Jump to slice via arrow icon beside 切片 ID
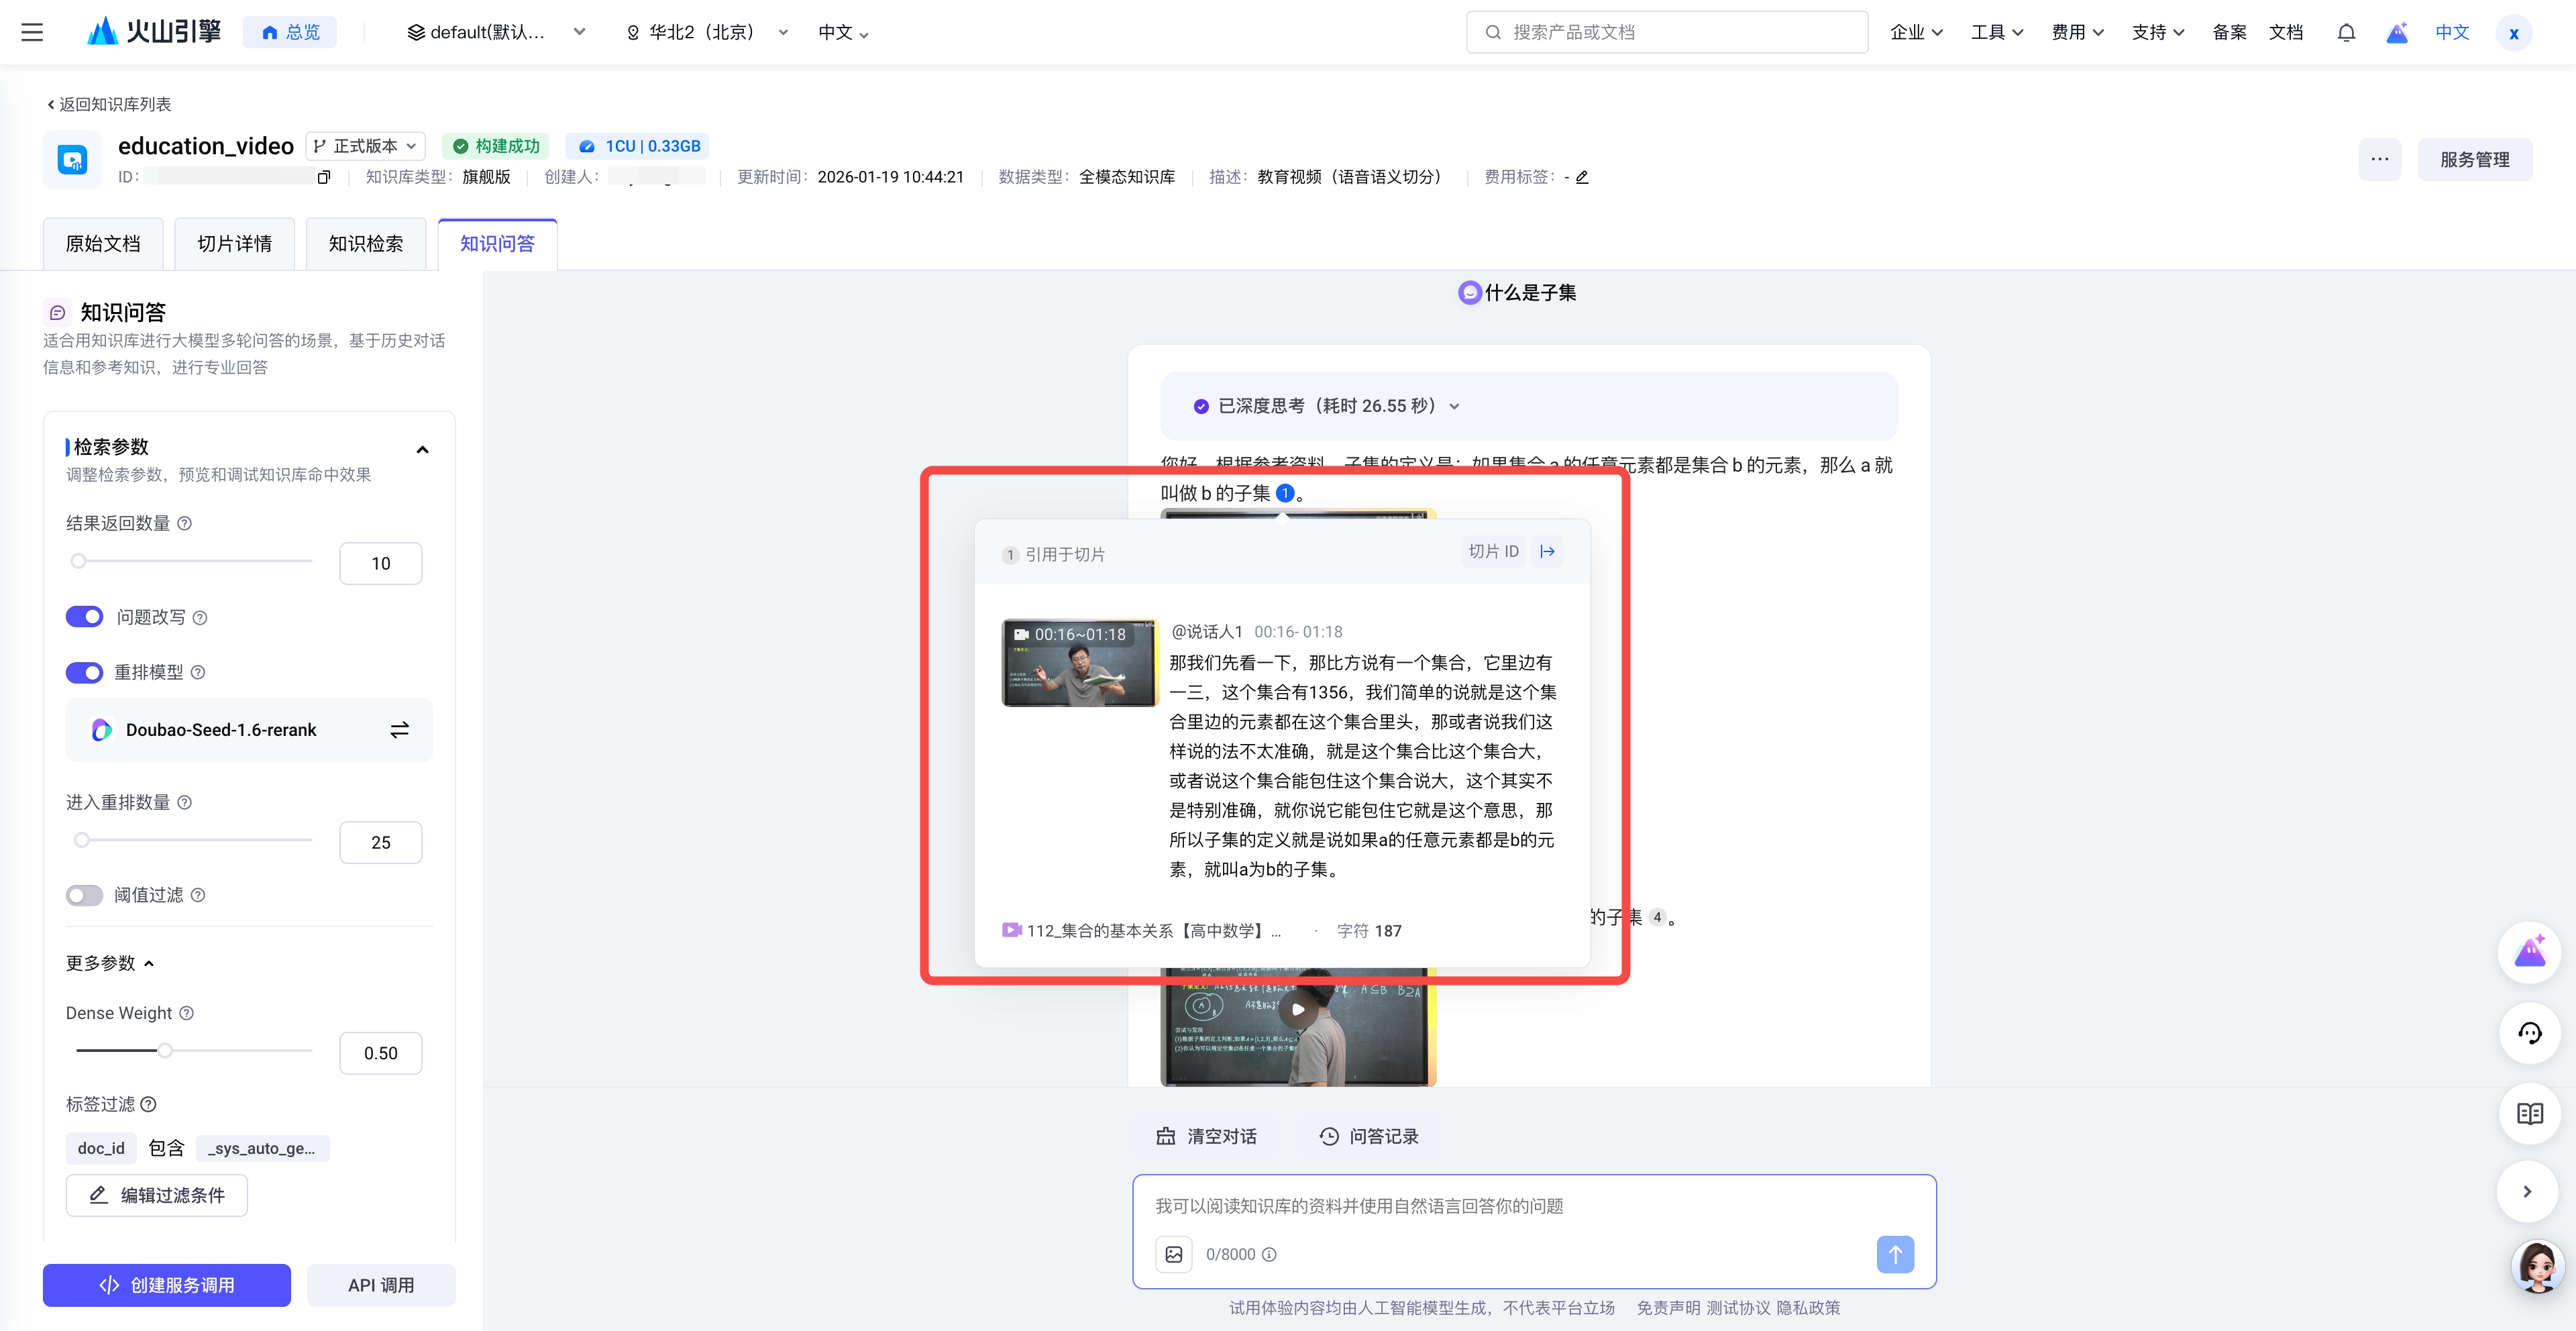The height and width of the screenshot is (1331, 2576). point(1547,551)
